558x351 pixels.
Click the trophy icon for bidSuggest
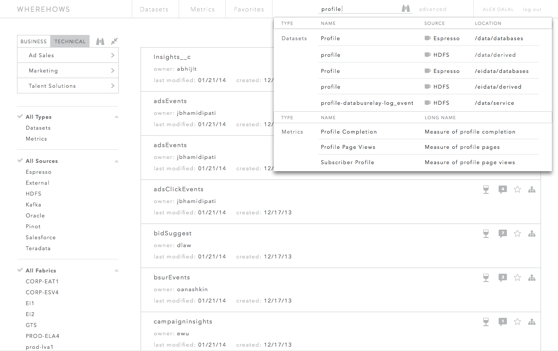coord(486,234)
